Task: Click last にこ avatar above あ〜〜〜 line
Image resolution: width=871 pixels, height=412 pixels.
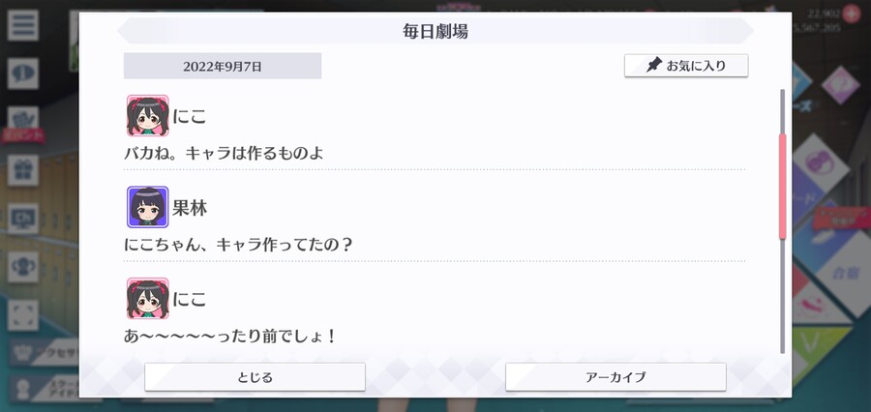Action: [x=148, y=299]
